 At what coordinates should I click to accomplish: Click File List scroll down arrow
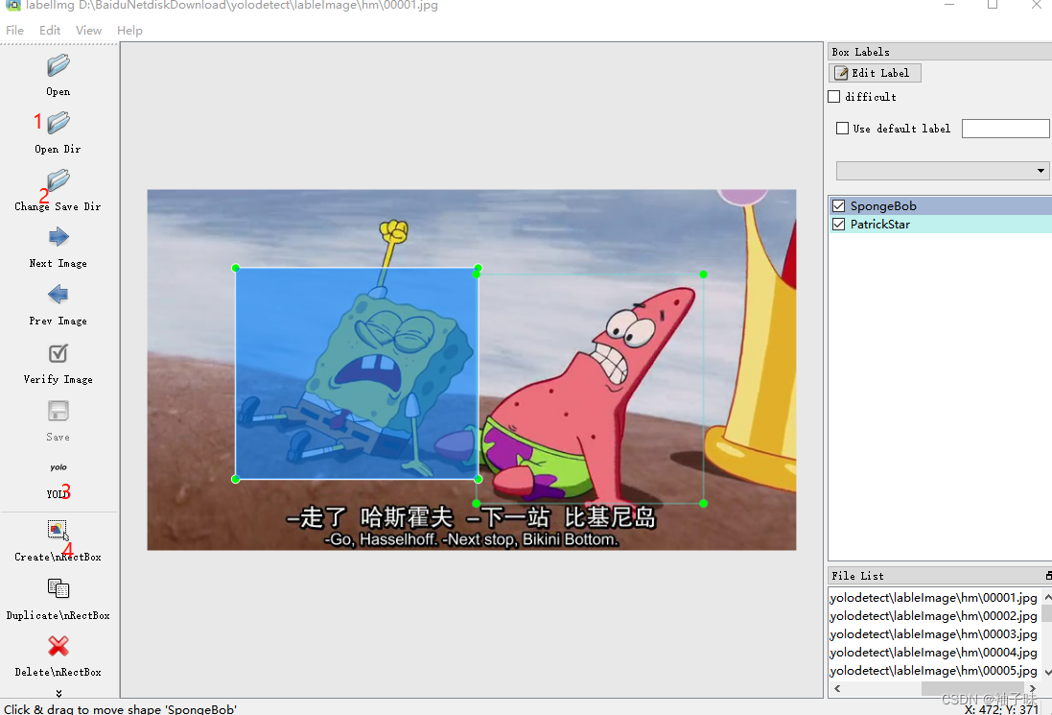coord(1047,673)
